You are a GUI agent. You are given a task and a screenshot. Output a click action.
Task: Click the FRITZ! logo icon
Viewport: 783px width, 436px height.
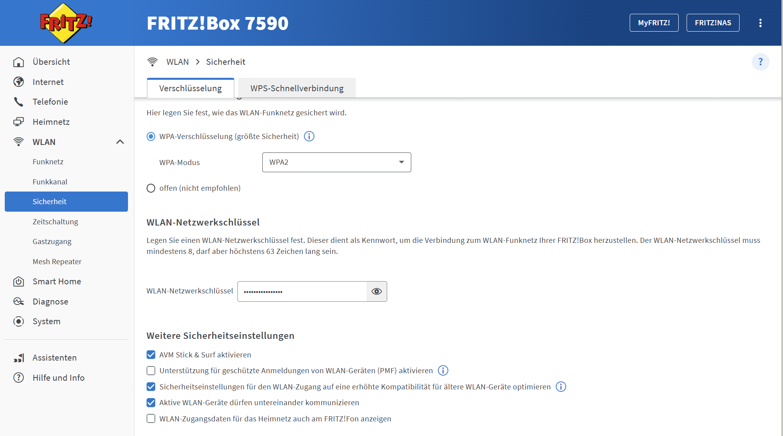pyautogui.click(x=66, y=23)
